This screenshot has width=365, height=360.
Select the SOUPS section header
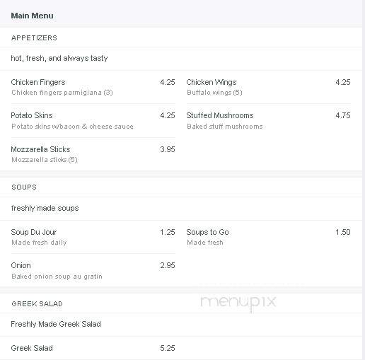[24, 187]
